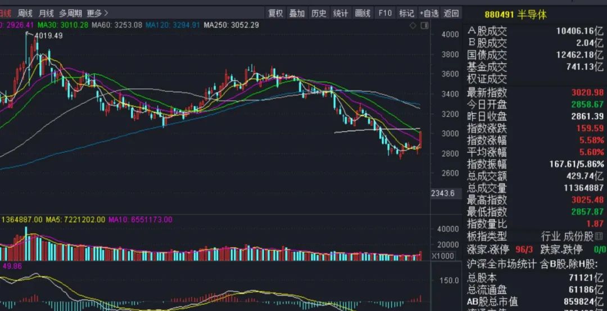The image size is (607, 311).
Task: Click the 最高指数 value 3025.48
Action: pos(588,200)
